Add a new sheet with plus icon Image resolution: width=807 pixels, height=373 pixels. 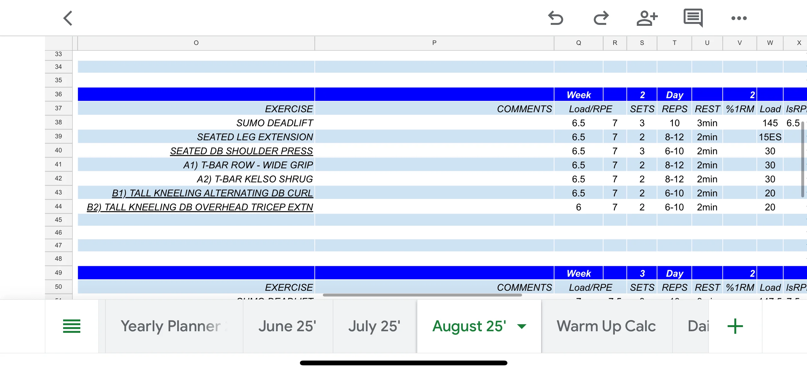click(735, 326)
